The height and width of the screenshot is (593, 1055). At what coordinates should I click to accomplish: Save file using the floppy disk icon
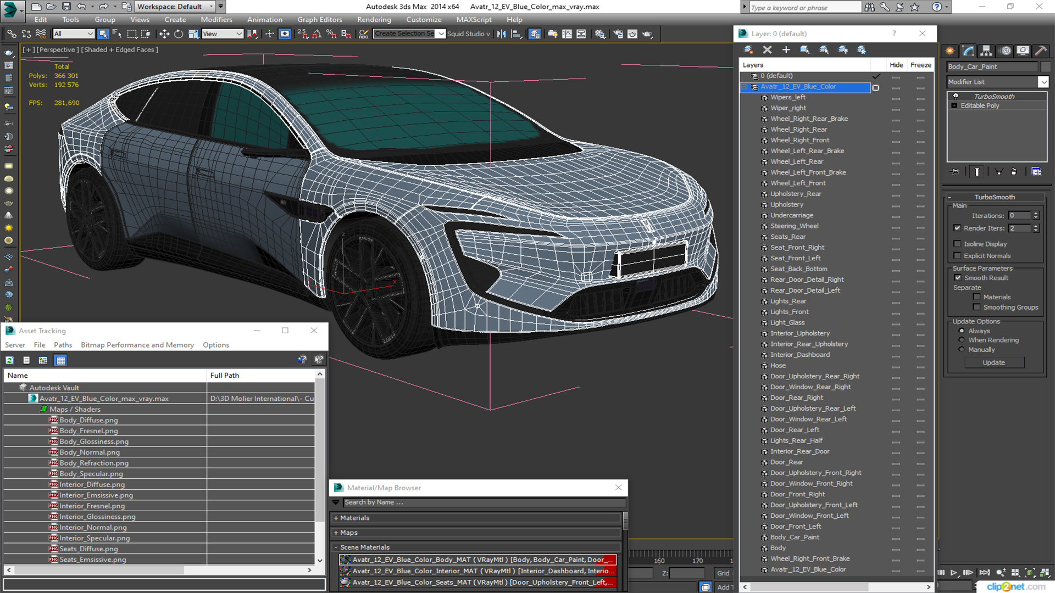coord(66,7)
